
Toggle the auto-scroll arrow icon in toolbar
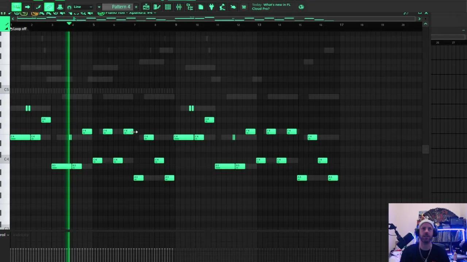[27, 7]
